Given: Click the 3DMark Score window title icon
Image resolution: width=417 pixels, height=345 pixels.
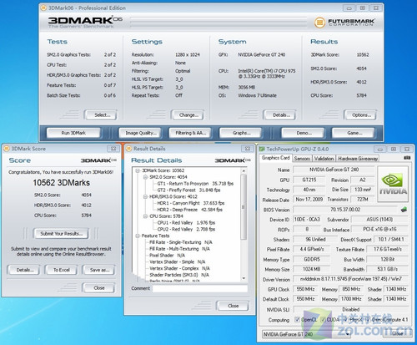Looking at the screenshot, I should click(x=7, y=149).
